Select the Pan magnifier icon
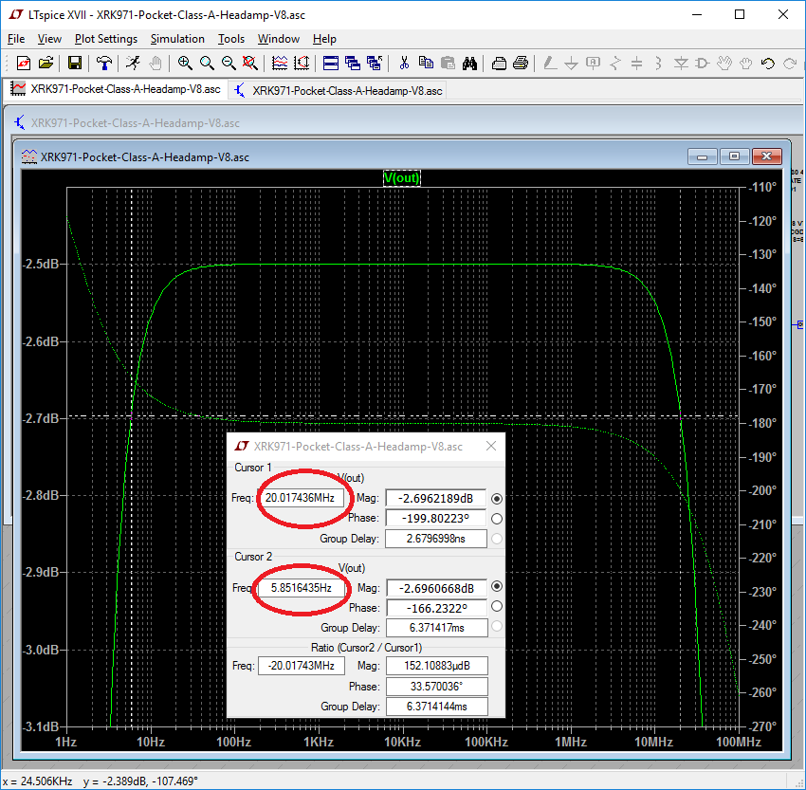Image resolution: width=806 pixels, height=790 pixels. point(207,64)
